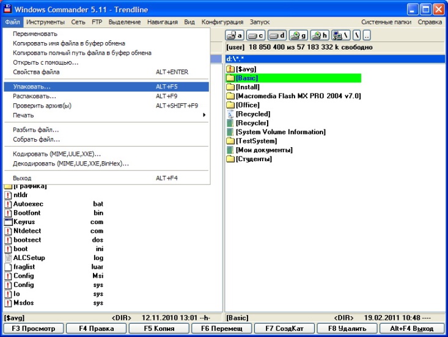Open the Инструменты menu
The height and width of the screenshot is (337, 448).
click(x=45, y=22)
